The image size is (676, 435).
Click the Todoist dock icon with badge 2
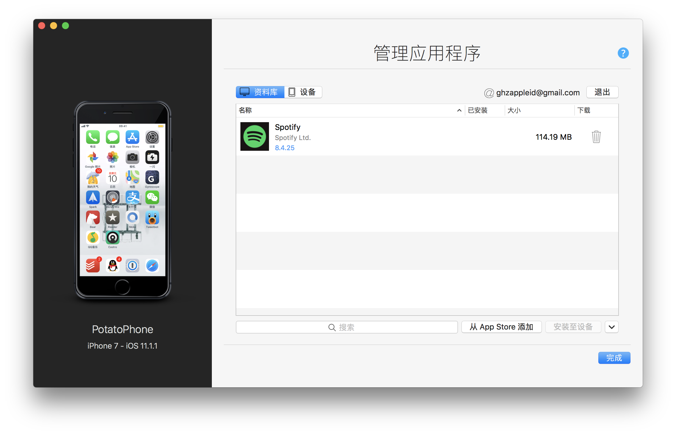tap(93, 265)
